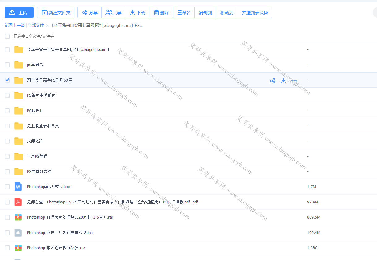Click 重命名 rename in toolbar
Viewport: 377px width, 260px height.
pos(184,13)
